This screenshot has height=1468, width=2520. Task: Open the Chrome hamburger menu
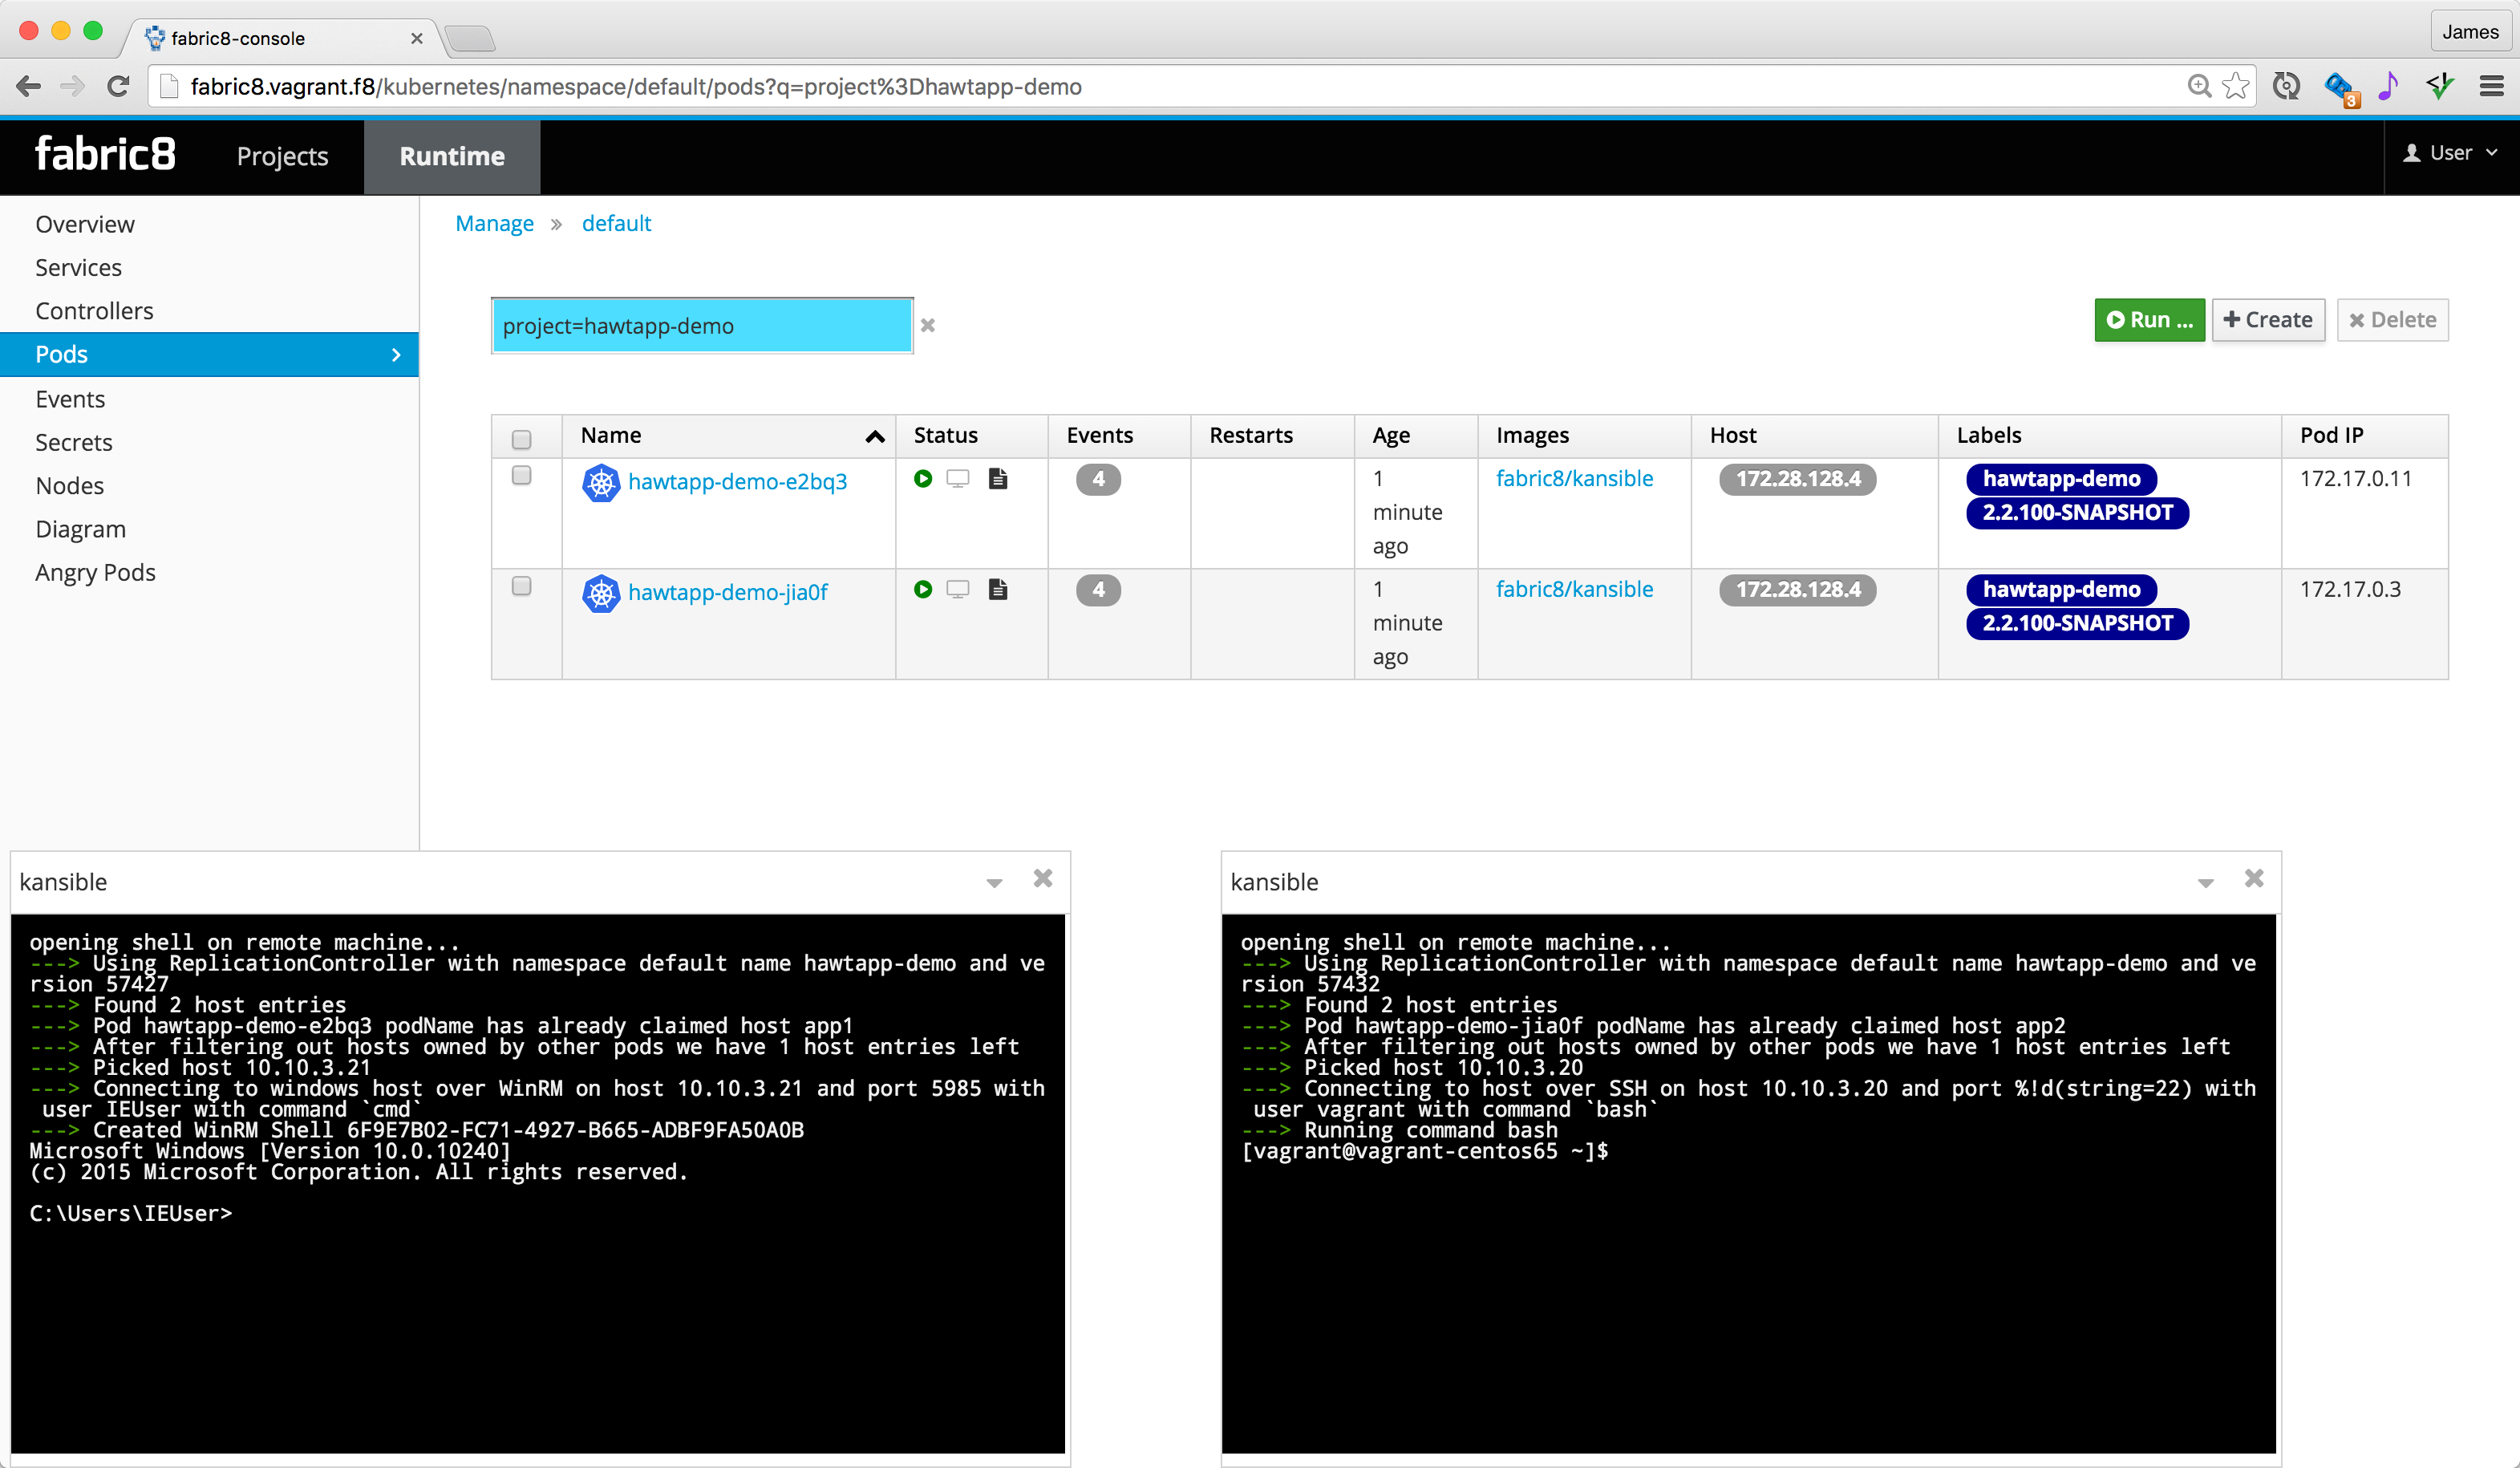click(2491, 87)
